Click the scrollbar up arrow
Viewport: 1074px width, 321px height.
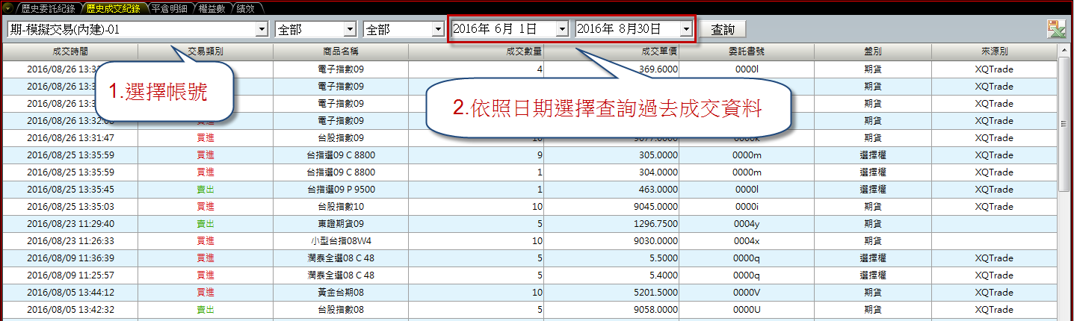tap(1065, 51)
